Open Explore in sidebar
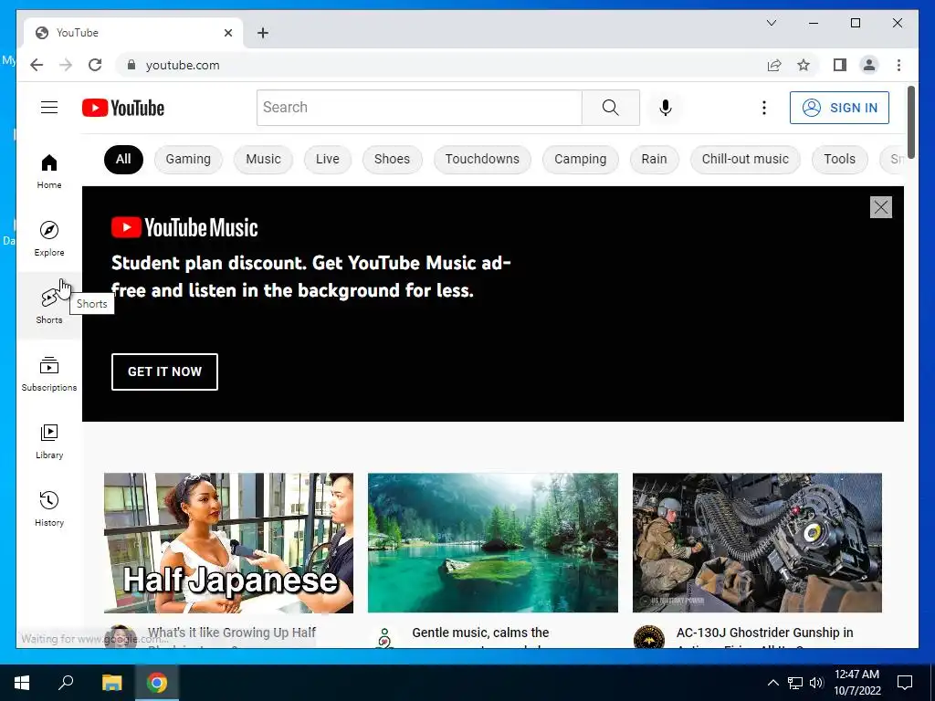 click(x=49, y=238)
